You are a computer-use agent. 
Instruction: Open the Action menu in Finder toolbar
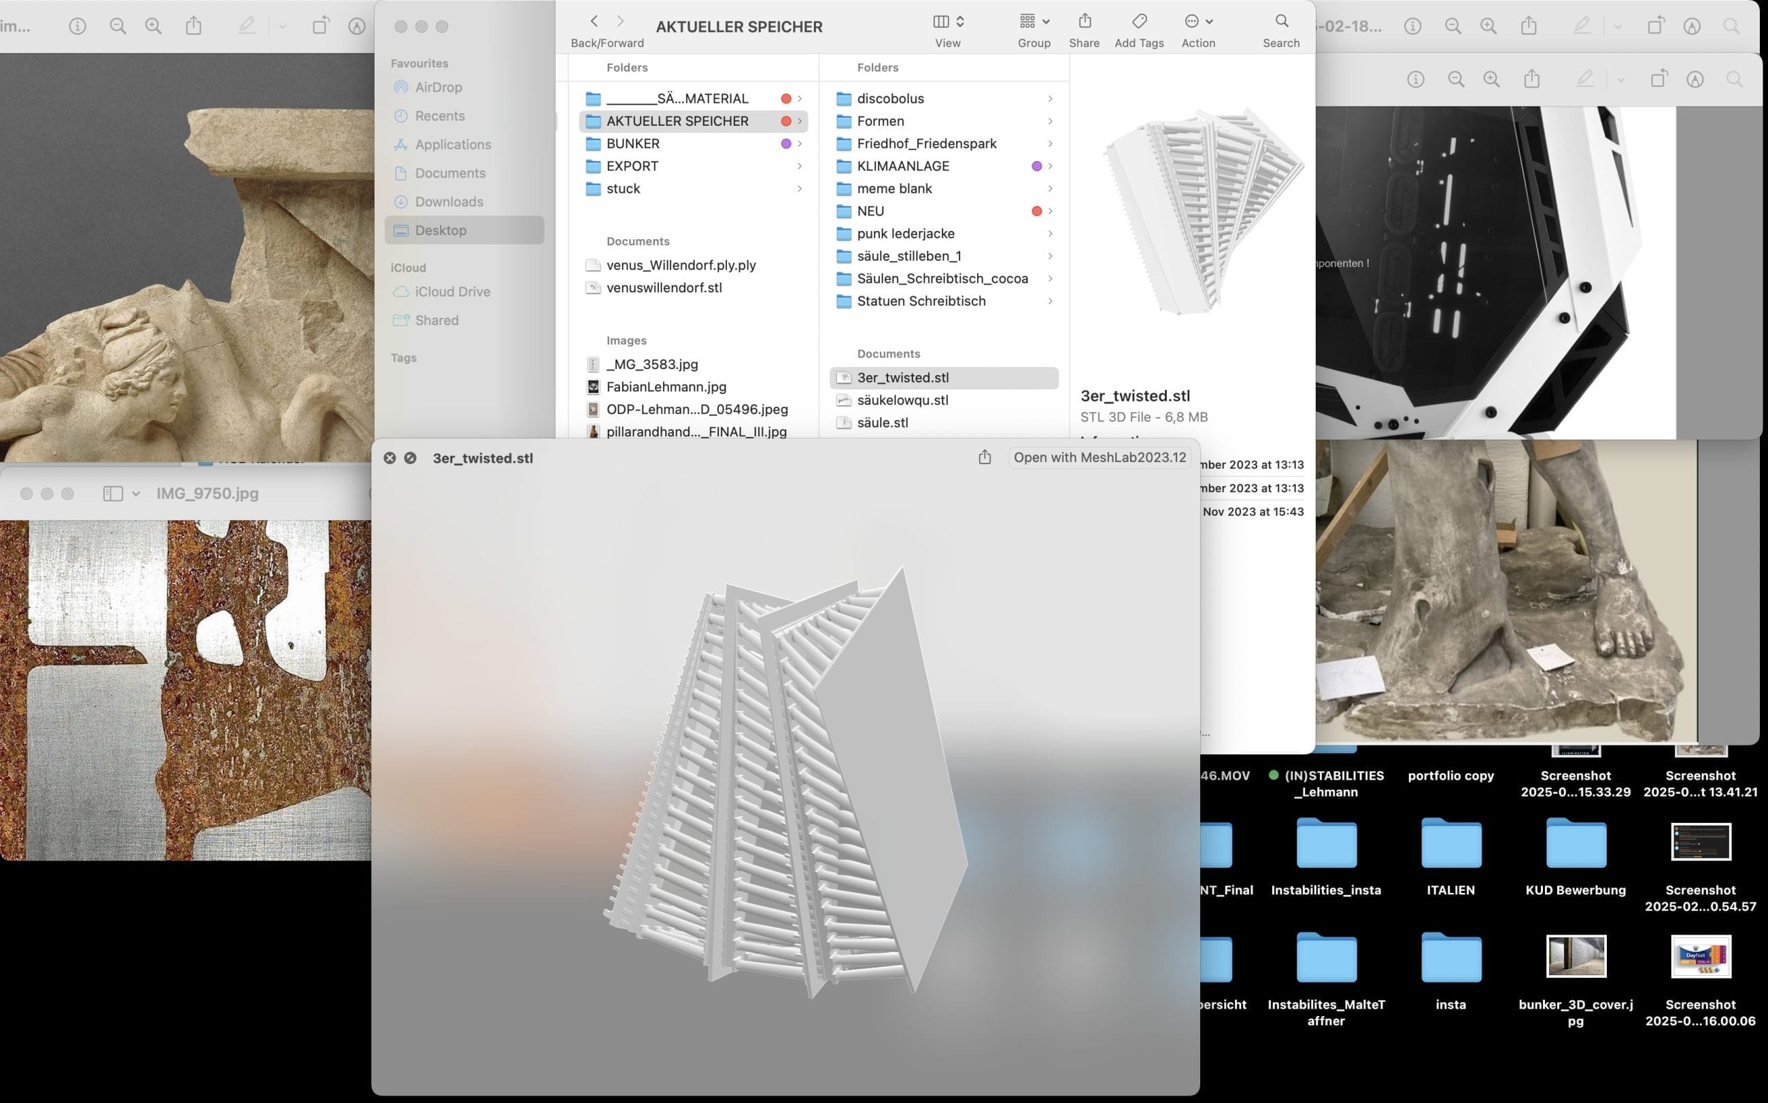(1198, 21)
